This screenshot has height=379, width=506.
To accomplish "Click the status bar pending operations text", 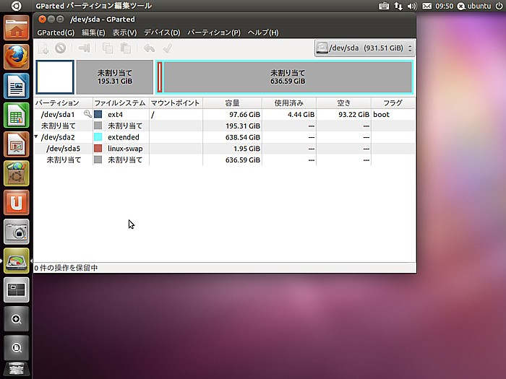I will [x=66, y=268].
